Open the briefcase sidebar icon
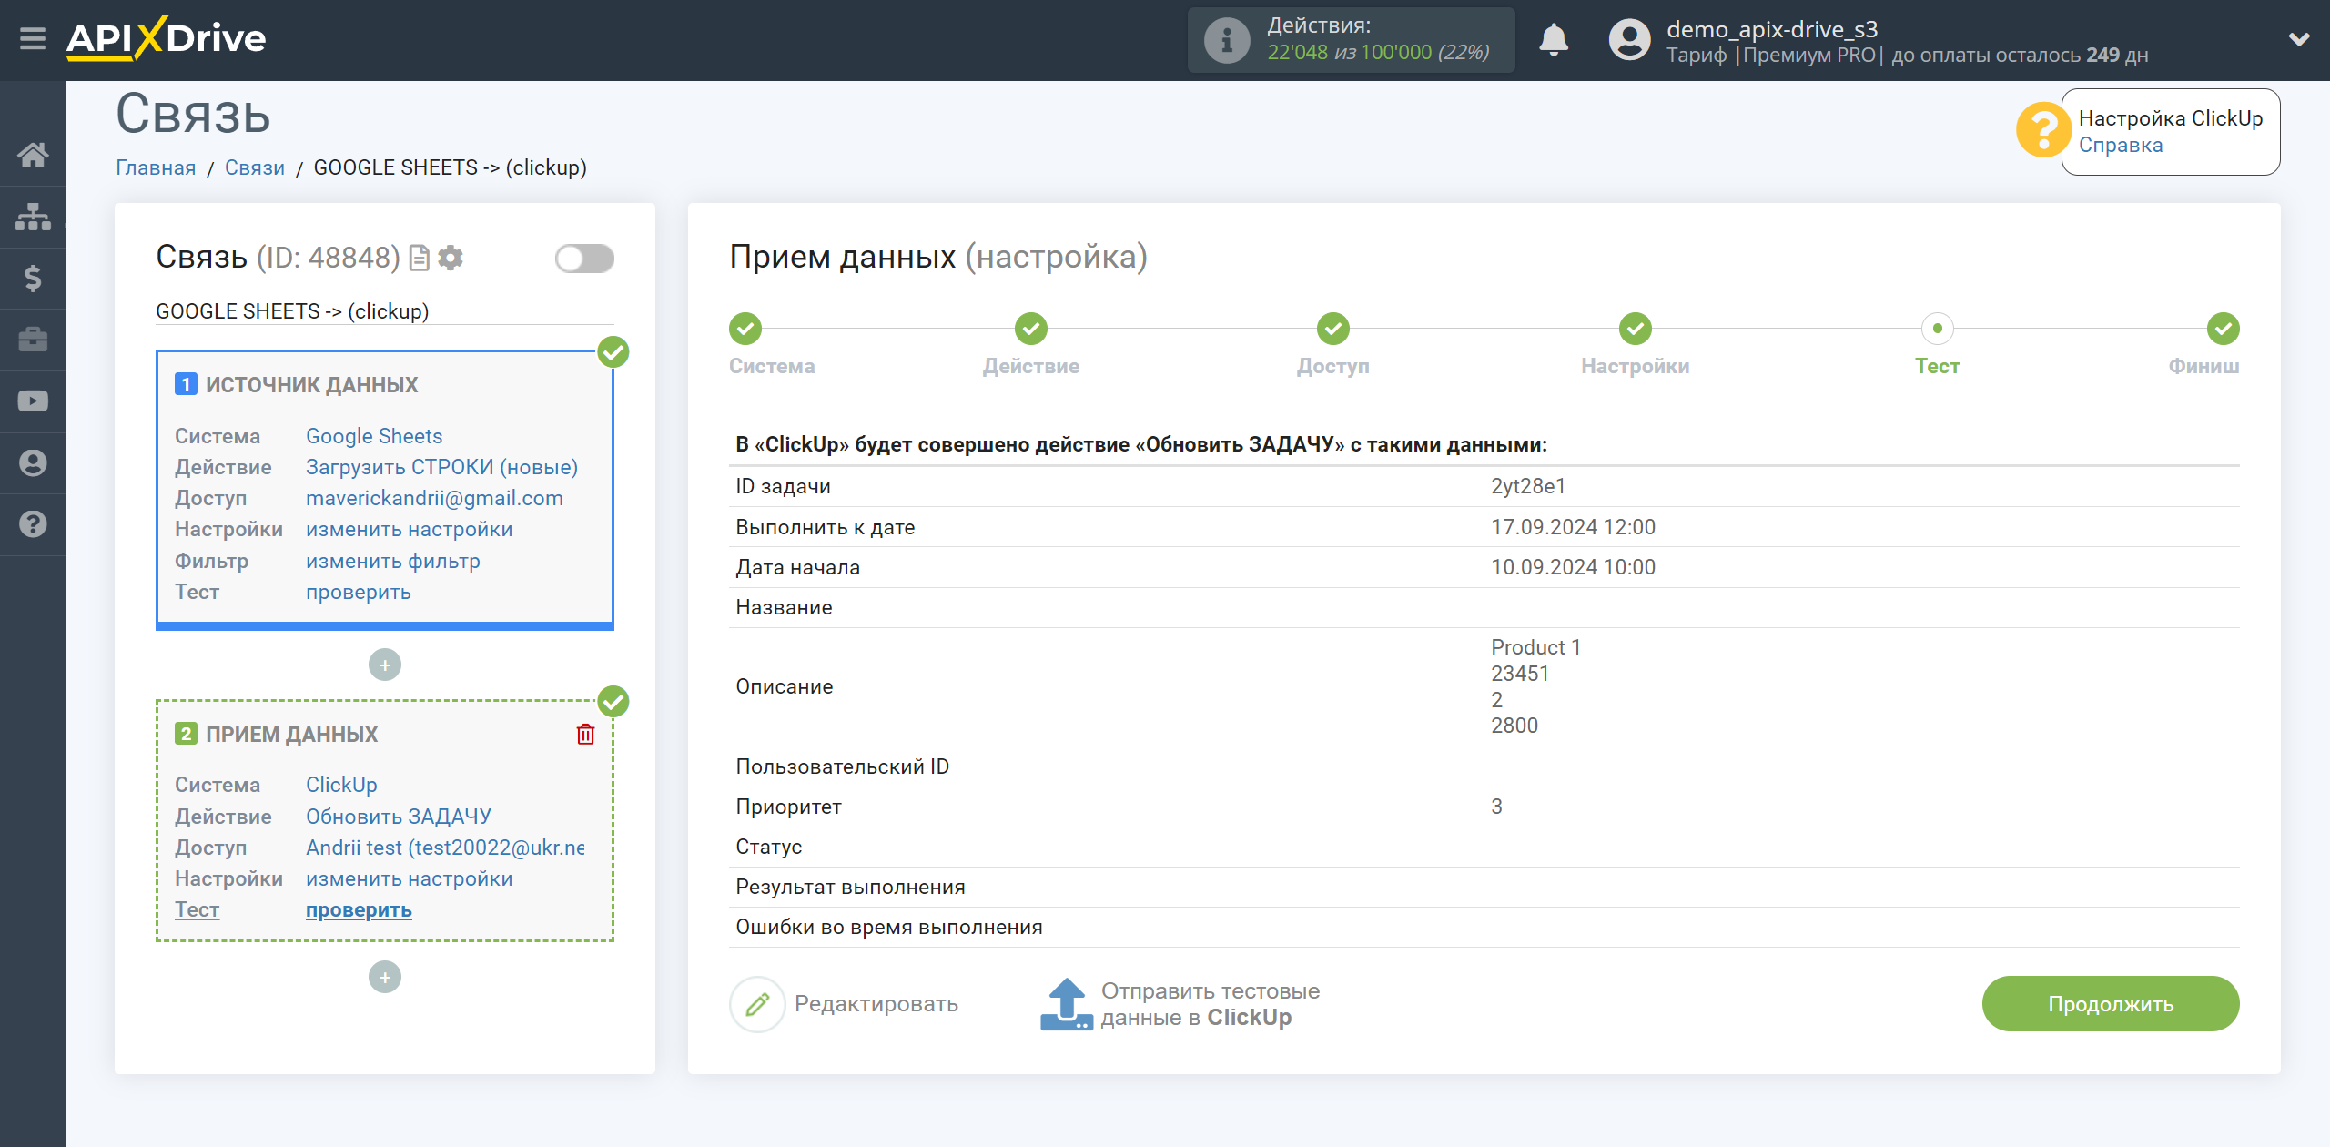This screenshot has width=2330, height=1147. click(33, 340)
